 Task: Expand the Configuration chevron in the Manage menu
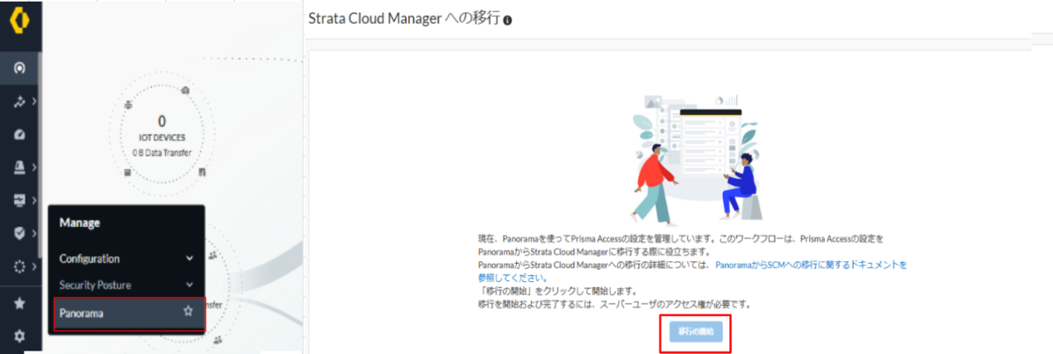(190, 259)
